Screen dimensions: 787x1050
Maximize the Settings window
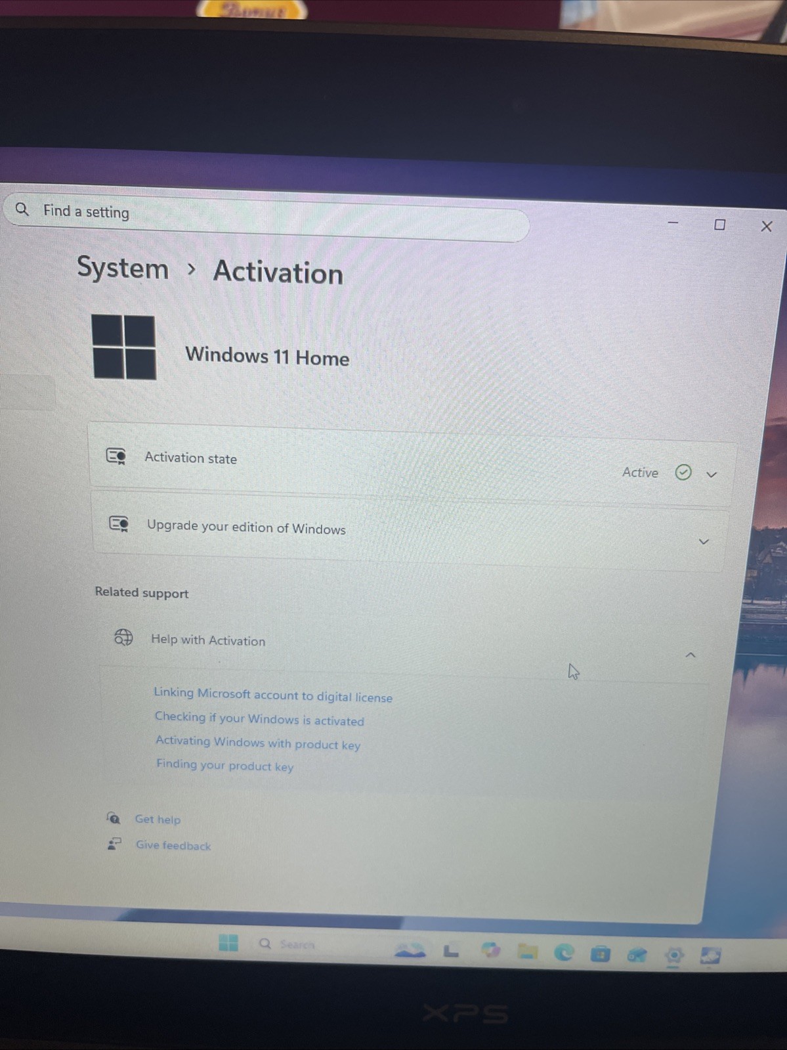point(720,225)
